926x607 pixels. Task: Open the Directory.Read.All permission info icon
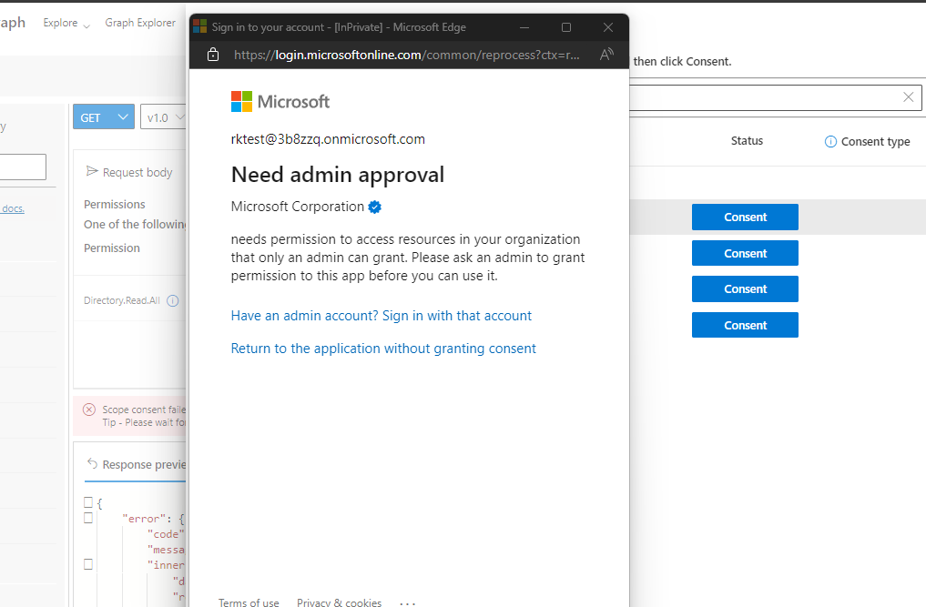tap(173, 300)
